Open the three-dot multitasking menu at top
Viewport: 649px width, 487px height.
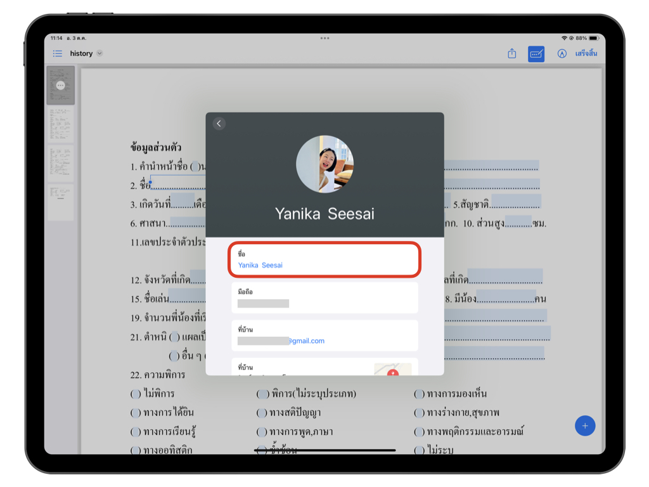(x=324, y=38)
